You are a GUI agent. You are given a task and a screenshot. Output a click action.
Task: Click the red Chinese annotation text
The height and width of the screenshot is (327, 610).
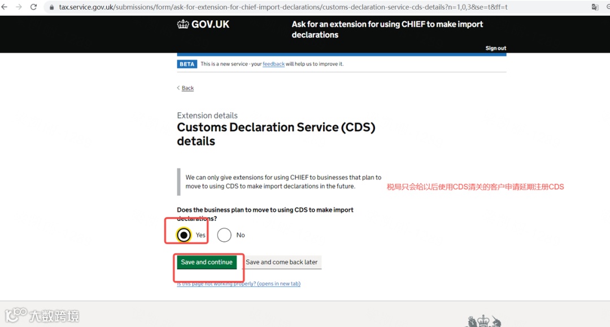pyautogui.click(x=475, y=187)
